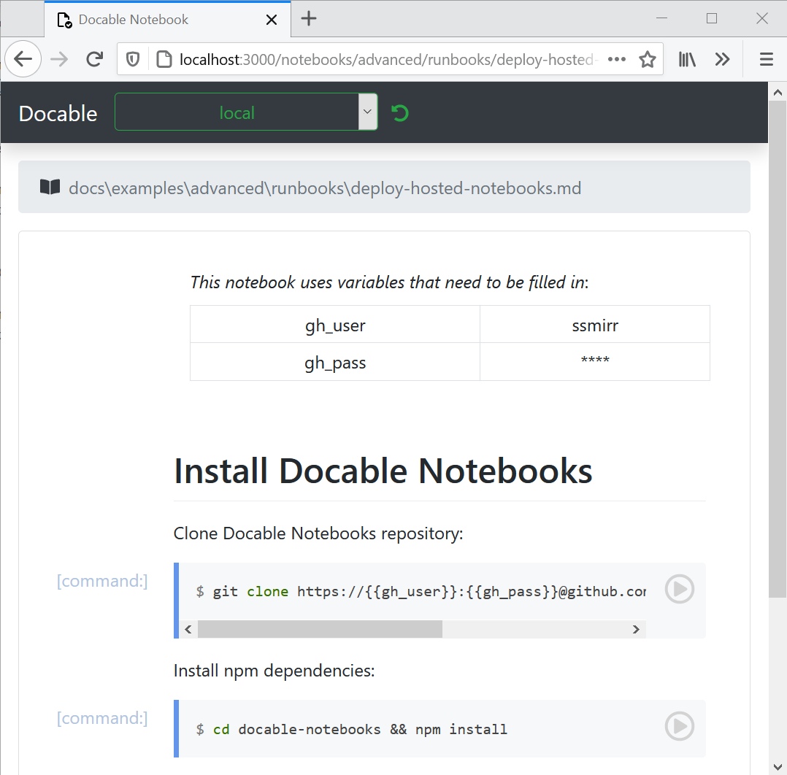Screen dimensions: 787x775
Task: Click the code block's left scroll arrow
Action: pos(188,630)
